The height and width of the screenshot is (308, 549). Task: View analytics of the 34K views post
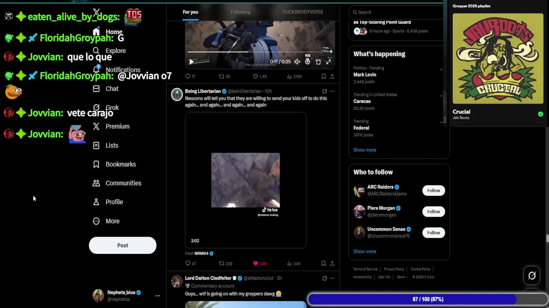pyautogui.click(x=294, y=264)
